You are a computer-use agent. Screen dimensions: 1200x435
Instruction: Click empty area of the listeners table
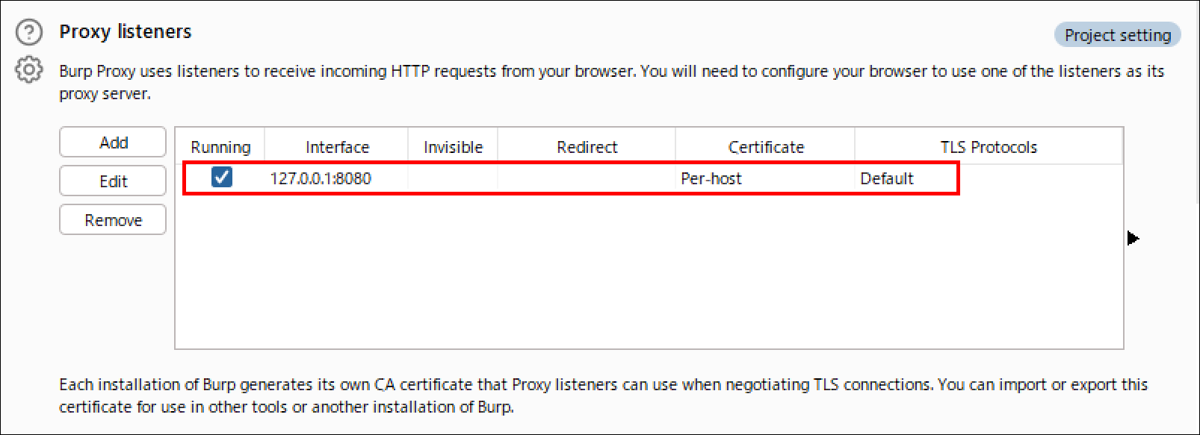pos(649,272)
